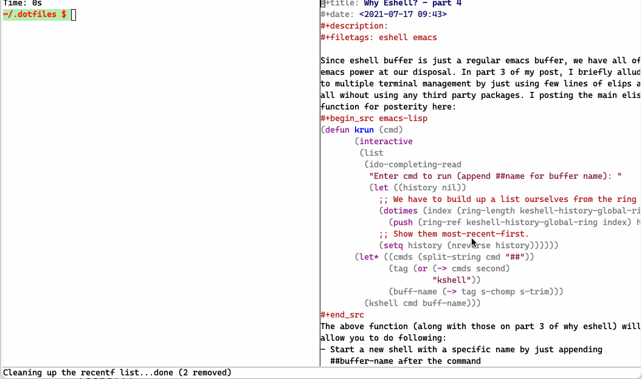Click '(tag (or (-> cmds second)' line
642x379 pixels.
449,268
